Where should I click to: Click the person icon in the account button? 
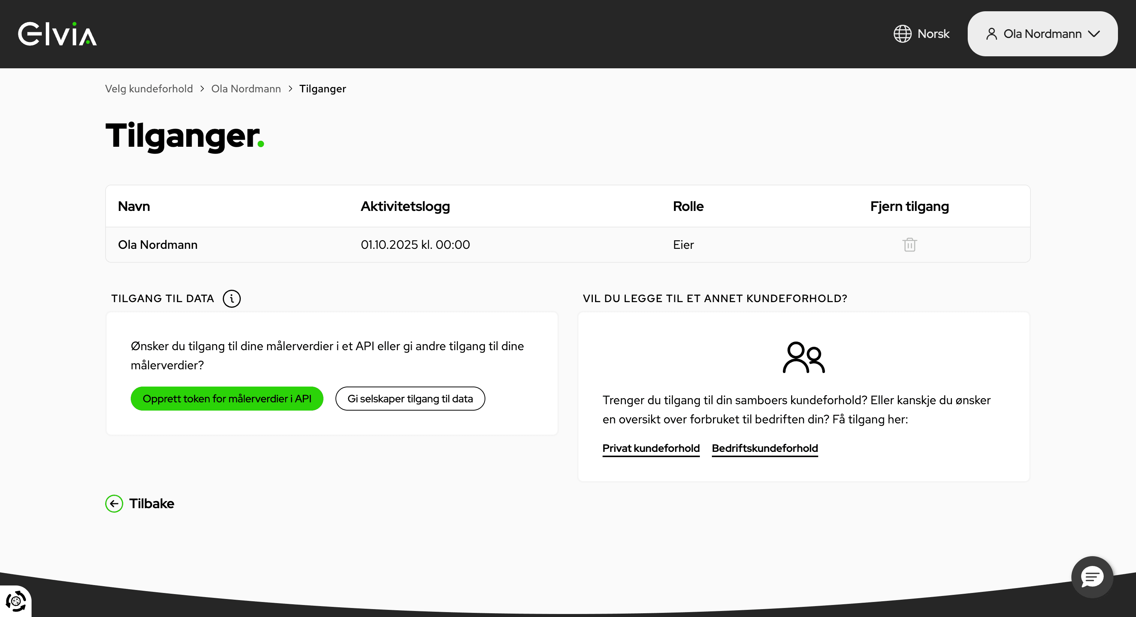992,33
